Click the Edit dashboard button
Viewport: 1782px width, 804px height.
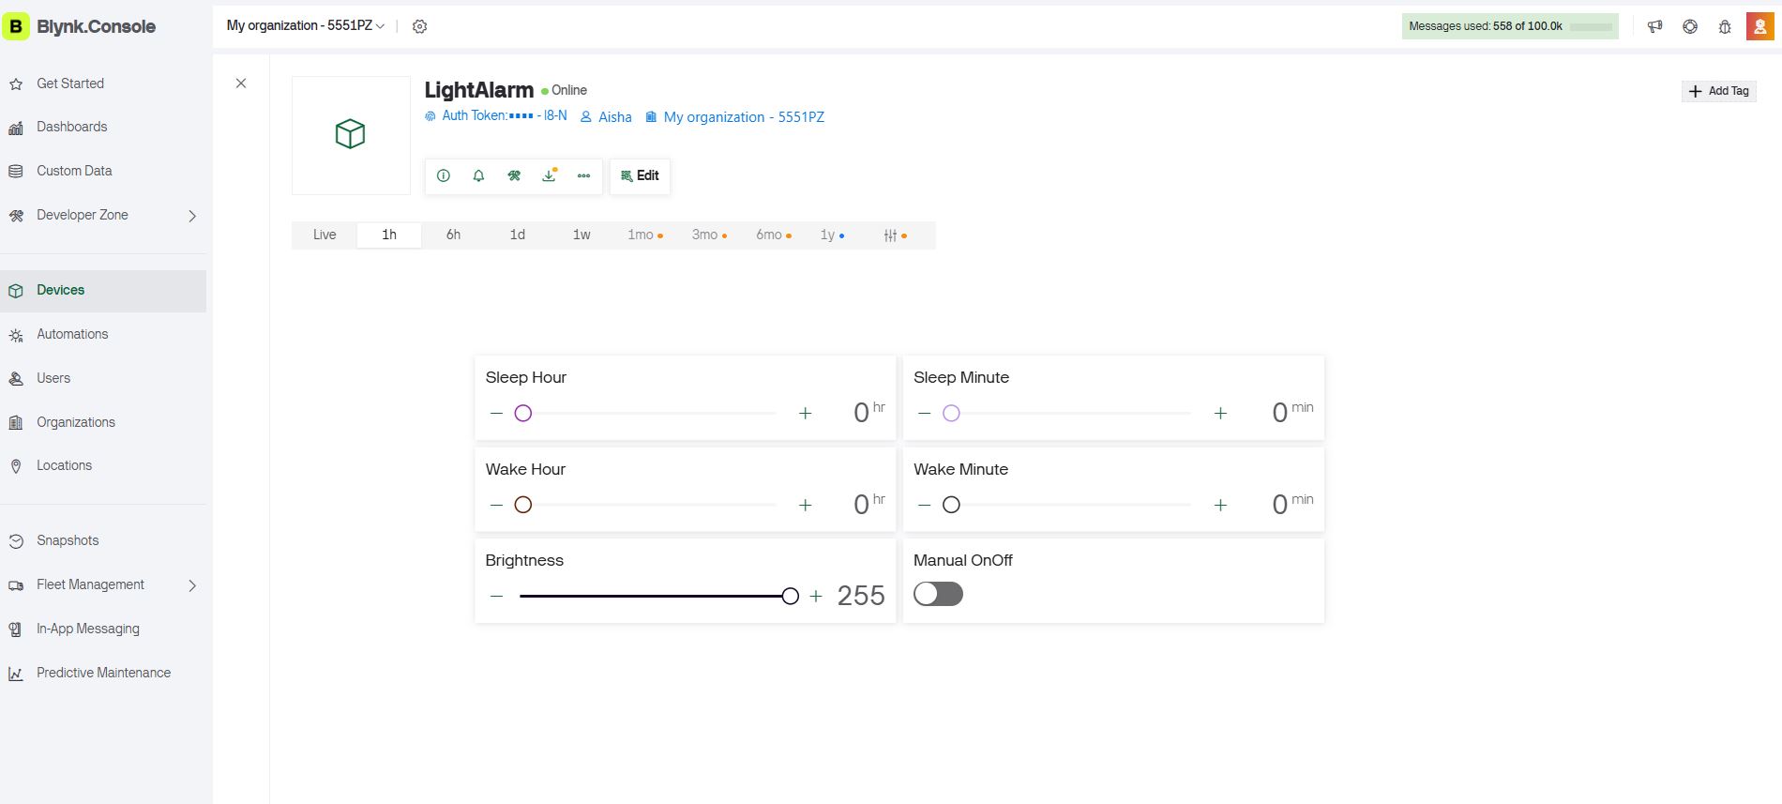(x=640, y=175)
